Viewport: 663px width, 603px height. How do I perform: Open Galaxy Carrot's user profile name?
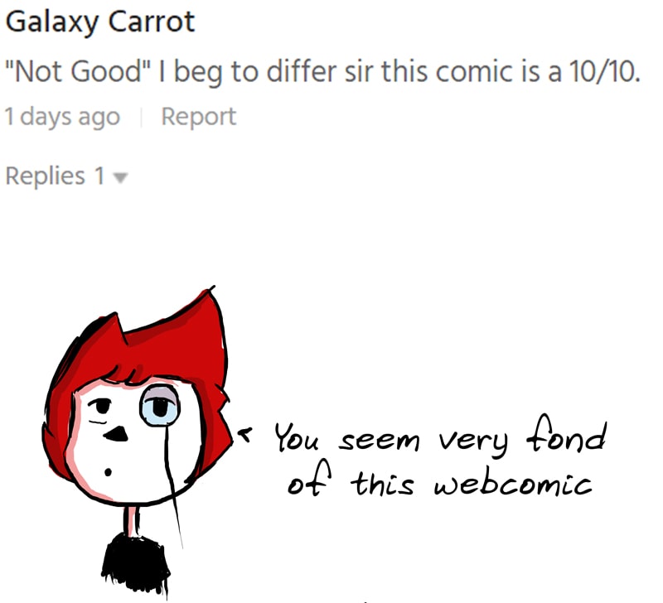coord(100,22)
